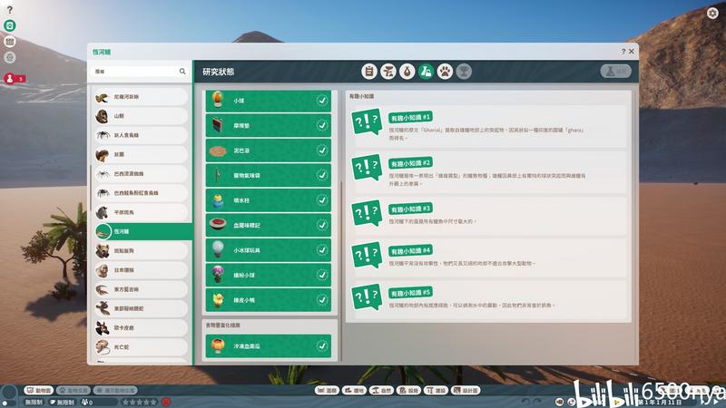Select the clipboard overview tab icon

pyautogui.click(x=369, y=72)
